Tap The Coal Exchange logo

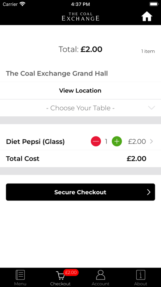point(80,16)
